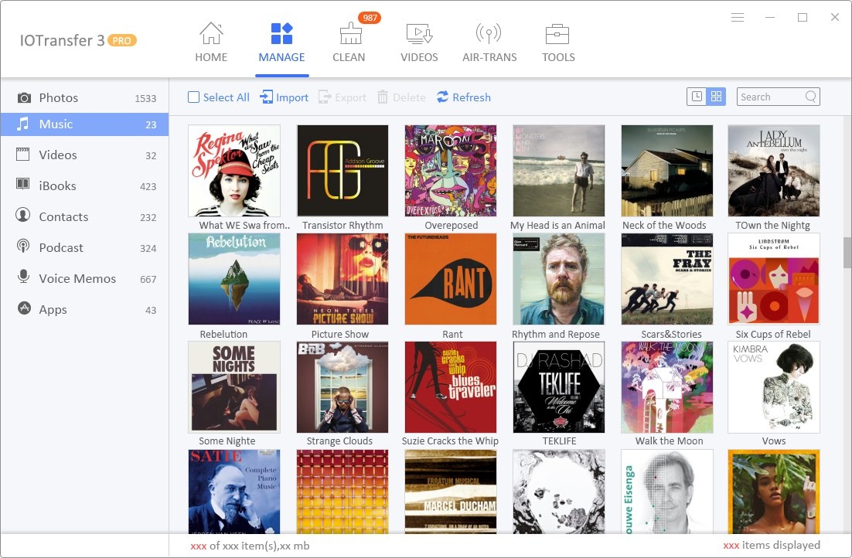The image size is (852, 558).
Task: View Voice Memos in the sidebar
Action: (77, 278)
